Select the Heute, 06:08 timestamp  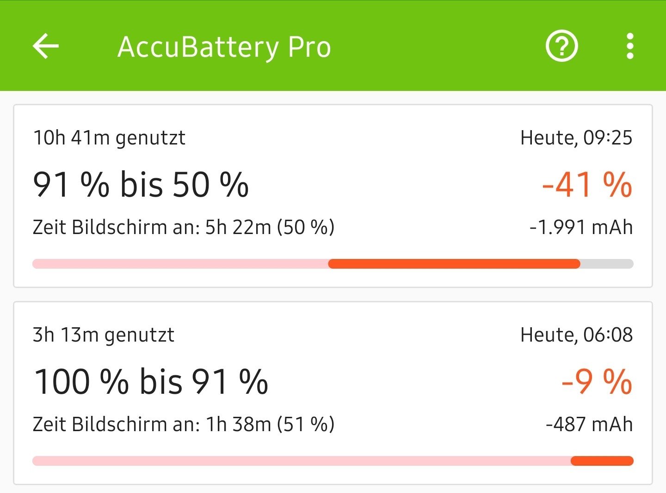[576, 335]
